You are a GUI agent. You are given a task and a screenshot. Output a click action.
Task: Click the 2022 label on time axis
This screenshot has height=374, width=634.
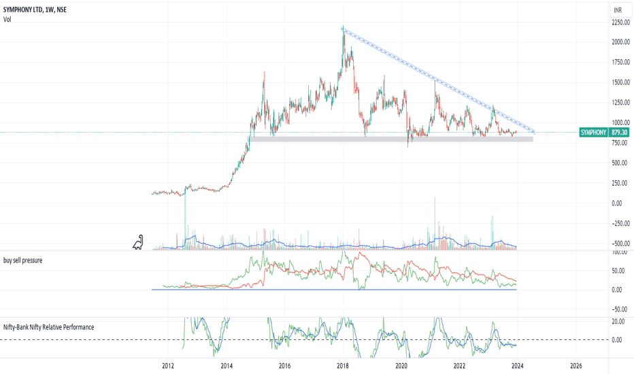click(x=459, y=366)
